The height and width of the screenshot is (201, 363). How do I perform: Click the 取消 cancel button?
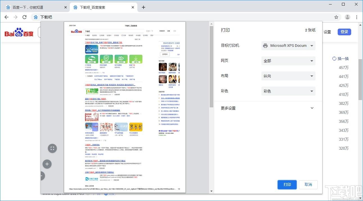308,185
